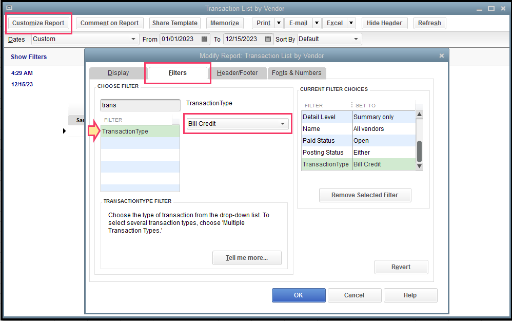Image resolution: width=512 pixels, height=321 pixels.
Task: Click Remove Selected Filter button
Action: coord(365,195)
